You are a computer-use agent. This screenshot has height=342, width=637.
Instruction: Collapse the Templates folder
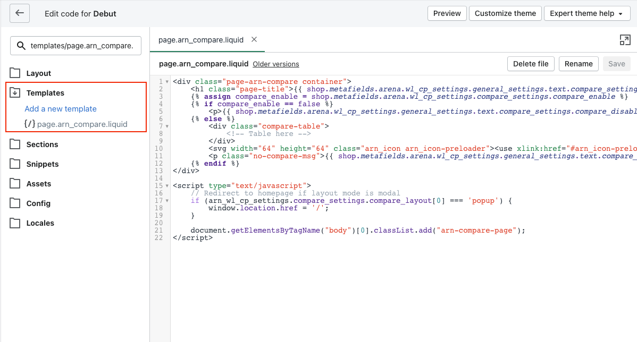(x=45, y=93)
